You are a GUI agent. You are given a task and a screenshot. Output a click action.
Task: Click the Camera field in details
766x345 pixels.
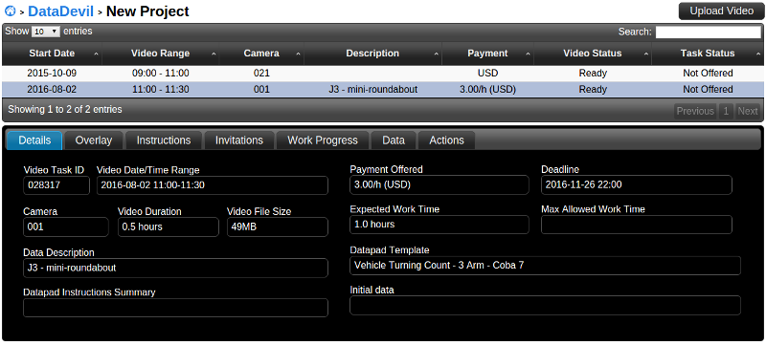(66, 227)
